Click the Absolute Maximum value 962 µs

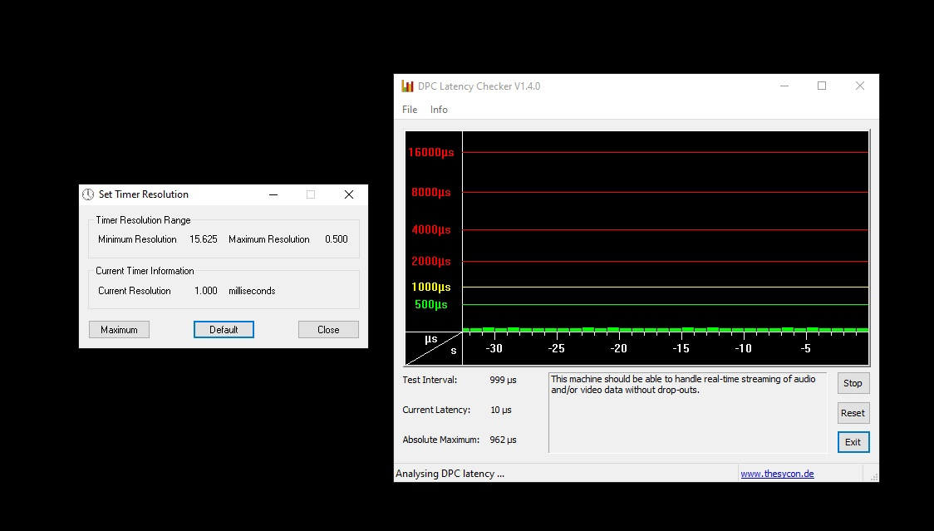pyautogui.click(x=503, y=440)
